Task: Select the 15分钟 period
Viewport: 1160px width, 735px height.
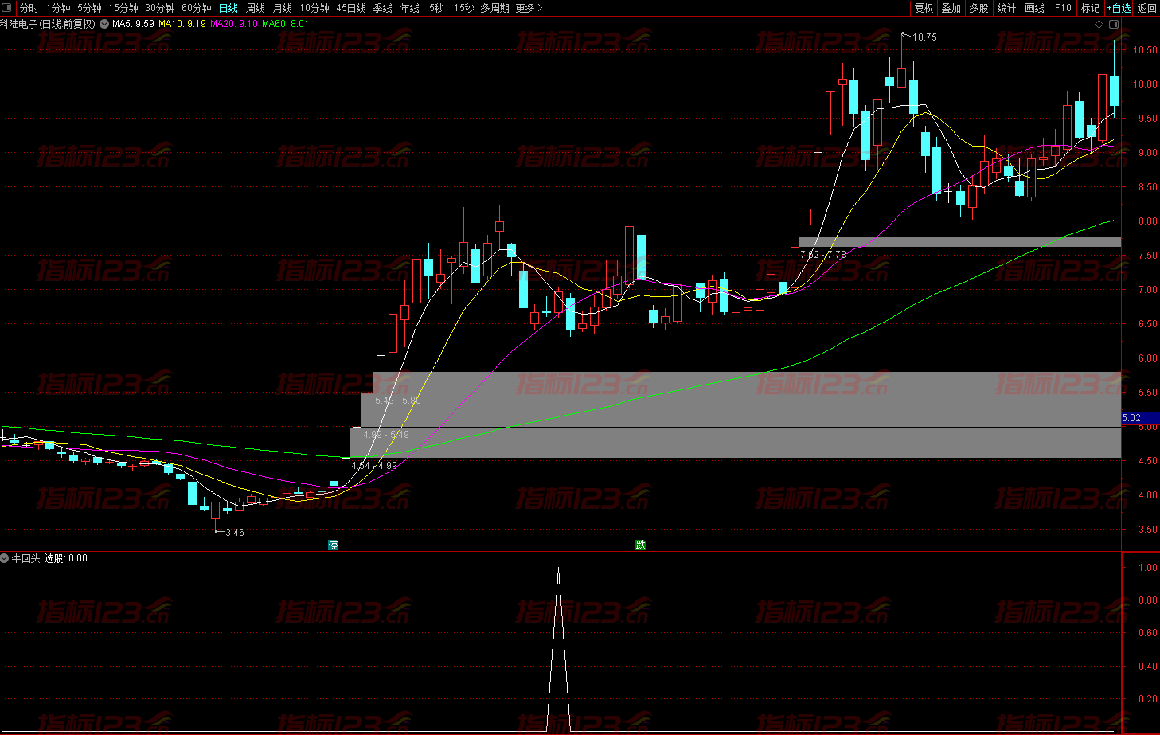Action: [123, 8]
